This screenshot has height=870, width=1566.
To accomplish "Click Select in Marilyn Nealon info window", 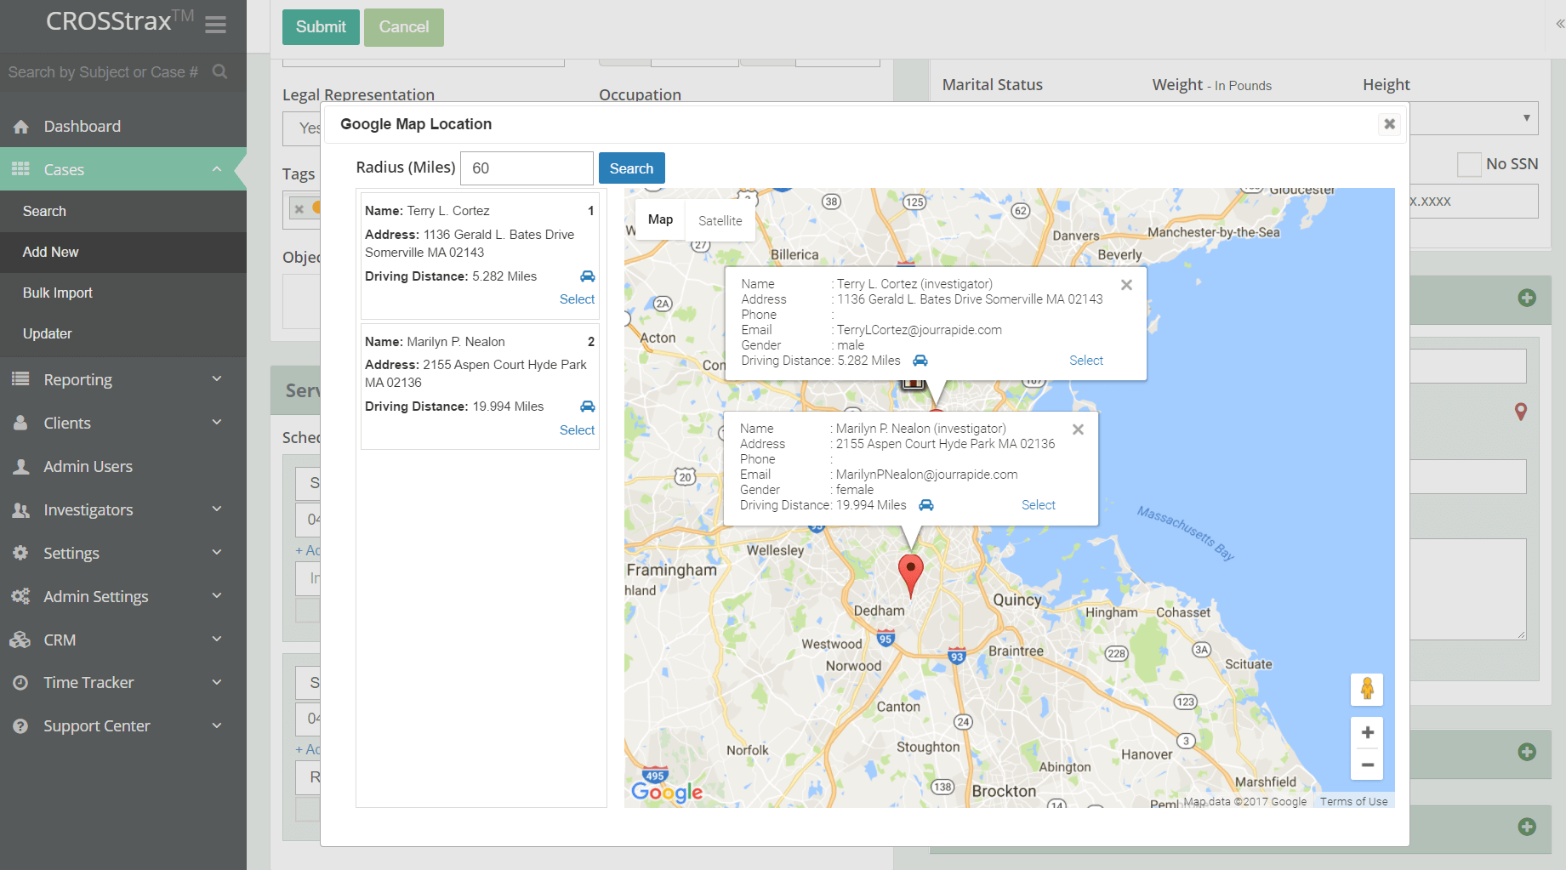I will pyautogui.click(x=1039, y=505).
